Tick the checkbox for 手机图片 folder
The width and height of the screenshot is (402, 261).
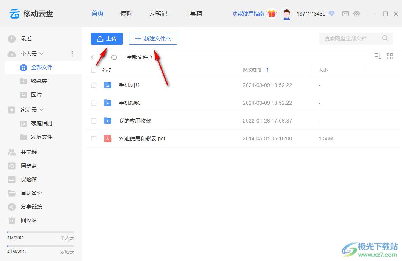pyautogui.click(x=94, y=85)
